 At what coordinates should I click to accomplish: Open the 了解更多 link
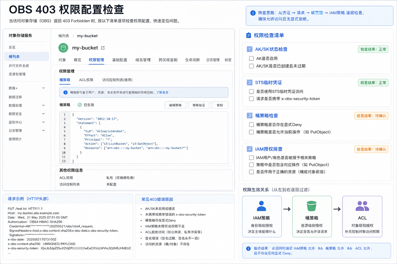pyautogui.click(x=162, y=92)
